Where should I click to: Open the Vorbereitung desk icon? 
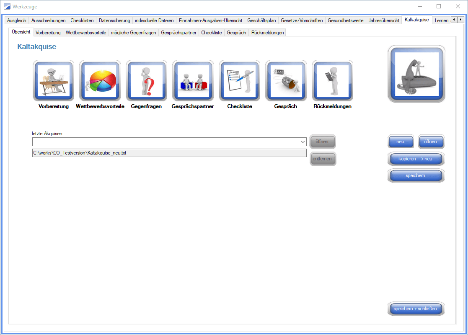(x=53, y=80)
